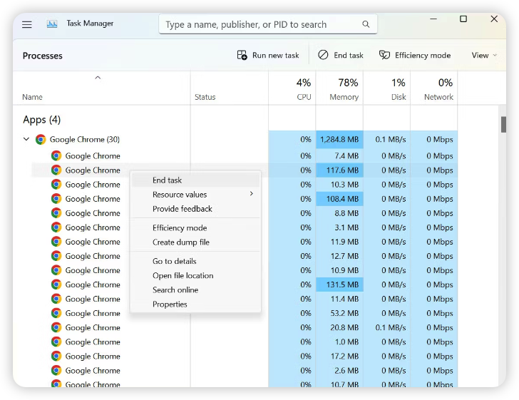This screenshot has width=519, height=400.
Task: Click Chrome icon in the 20.8 MB row
Action: coord(56,327)
